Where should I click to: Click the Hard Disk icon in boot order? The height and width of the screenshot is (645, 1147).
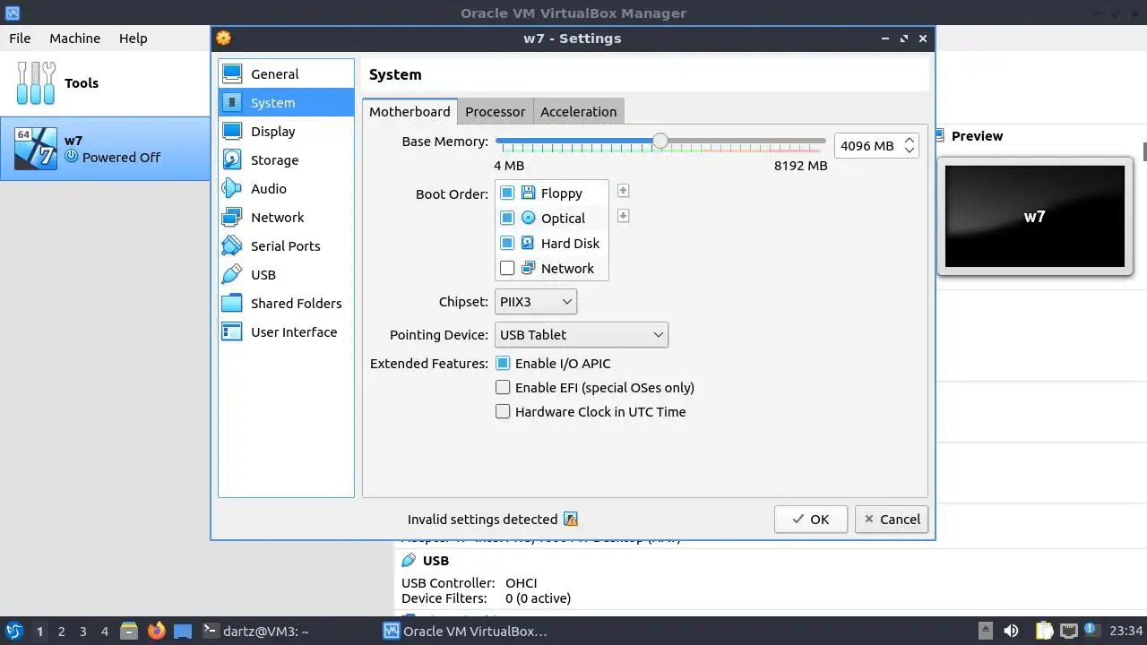528,243
